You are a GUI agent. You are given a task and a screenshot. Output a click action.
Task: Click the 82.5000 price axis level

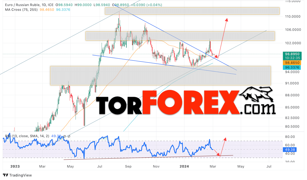point(292,118)
